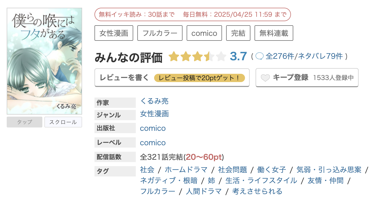Click the first yellow rating star
Viewport: 380px width, 209px height.
[174, 56]
